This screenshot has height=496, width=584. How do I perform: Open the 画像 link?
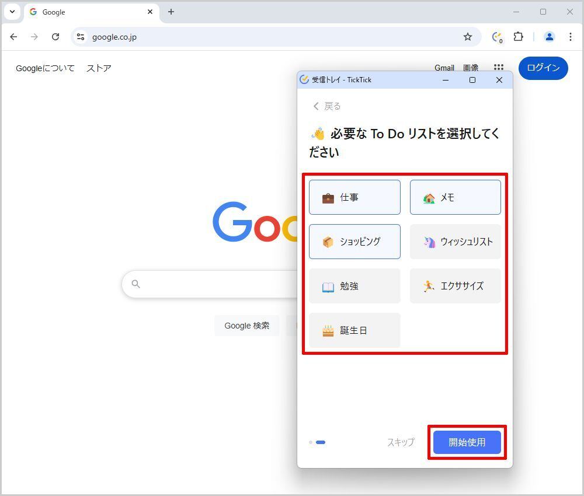471,68
